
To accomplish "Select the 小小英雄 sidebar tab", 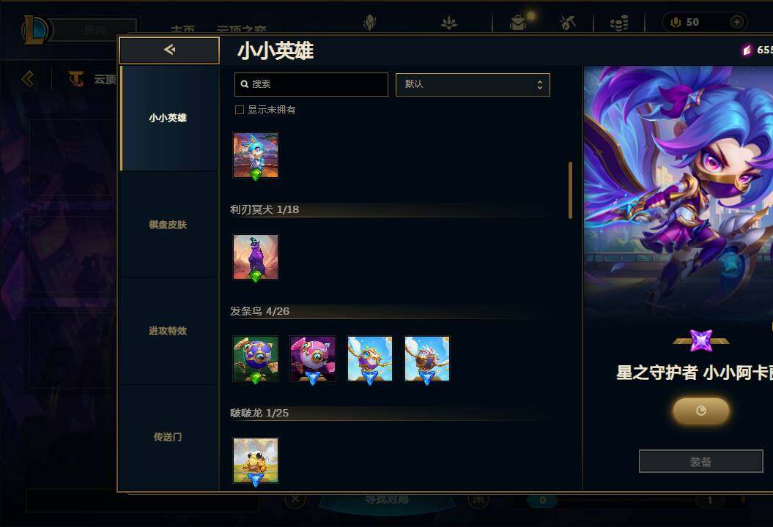I will click(x=168, y=118).
